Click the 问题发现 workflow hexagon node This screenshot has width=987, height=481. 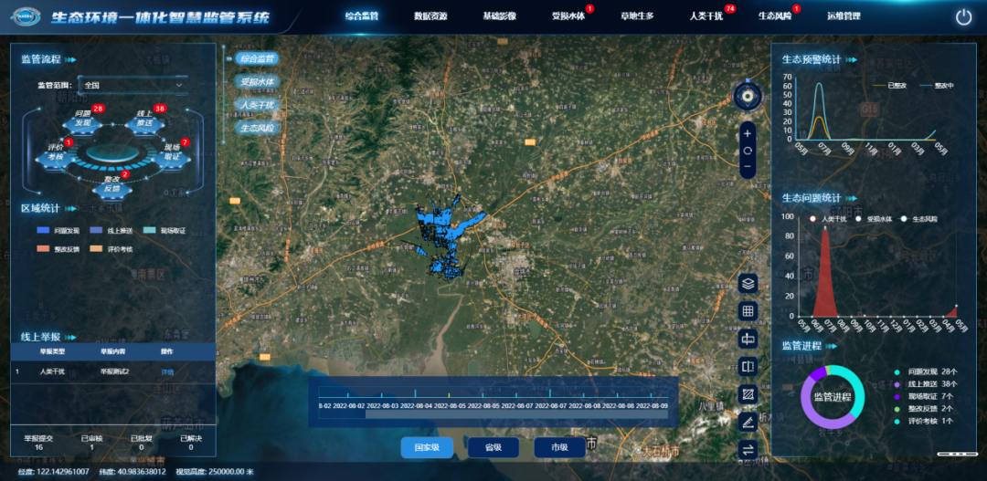(82, 120)
